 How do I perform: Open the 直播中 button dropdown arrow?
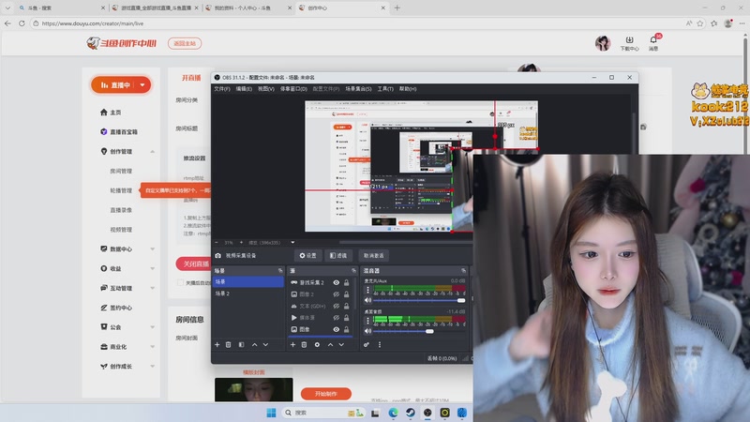click(142, 84)
